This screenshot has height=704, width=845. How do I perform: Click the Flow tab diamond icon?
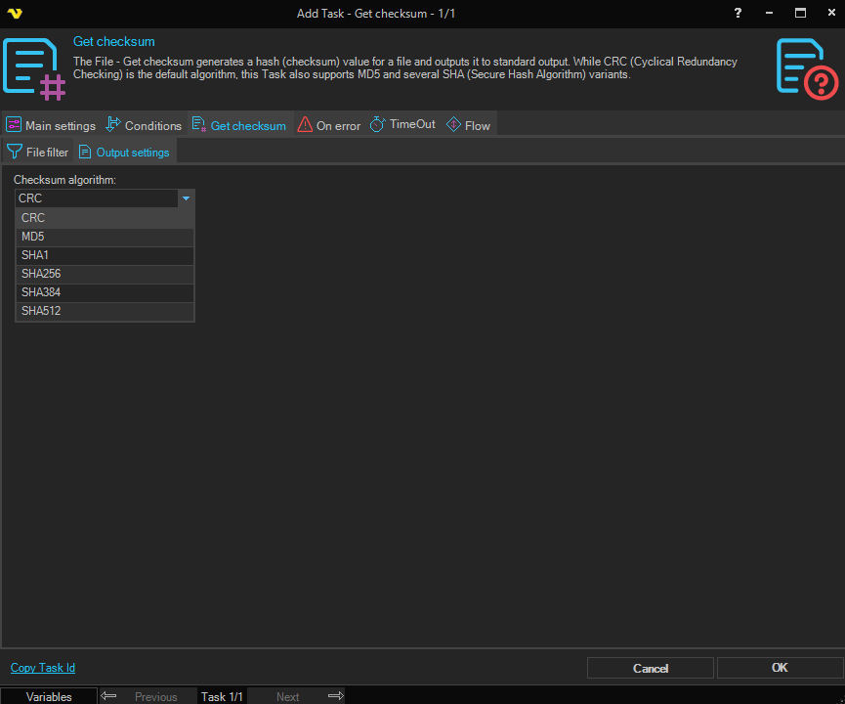pos(453,125)
